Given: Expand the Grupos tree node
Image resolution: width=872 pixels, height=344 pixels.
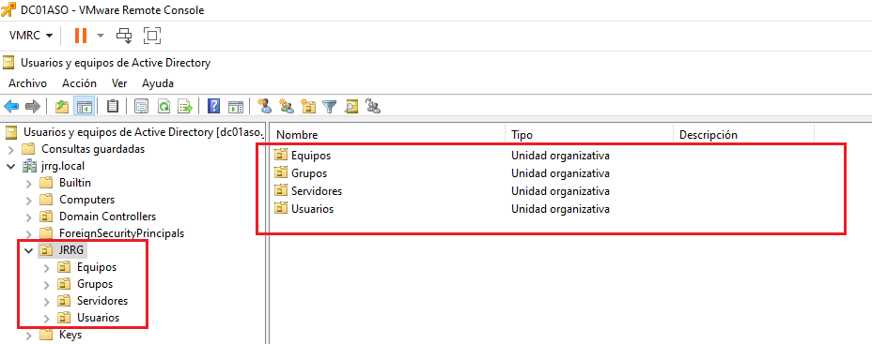Looking at the screenshot, I should pyautogui.click(x=47, y=284).
